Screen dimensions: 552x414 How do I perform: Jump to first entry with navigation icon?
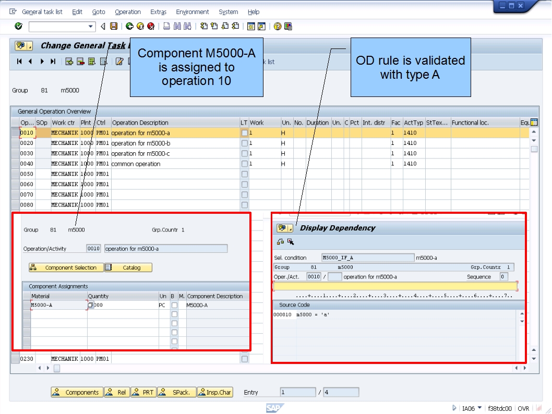click(19, 62)
